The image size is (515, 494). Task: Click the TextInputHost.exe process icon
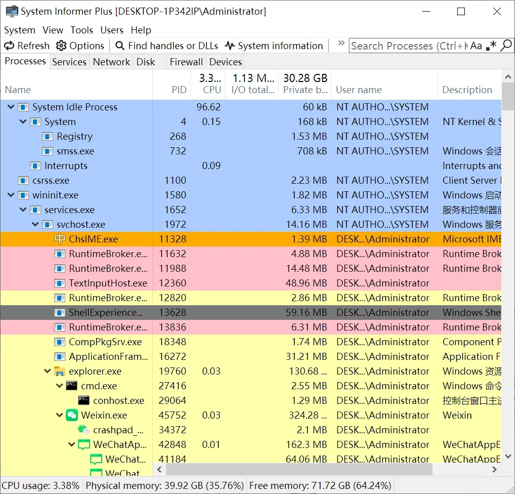pos(59,283)
